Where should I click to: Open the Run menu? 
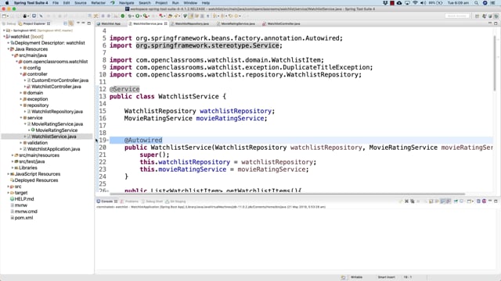click(175, 3)
